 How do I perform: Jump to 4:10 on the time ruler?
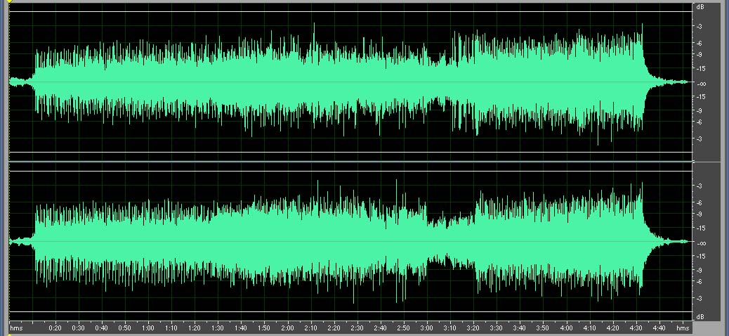(x=589, y=328)
